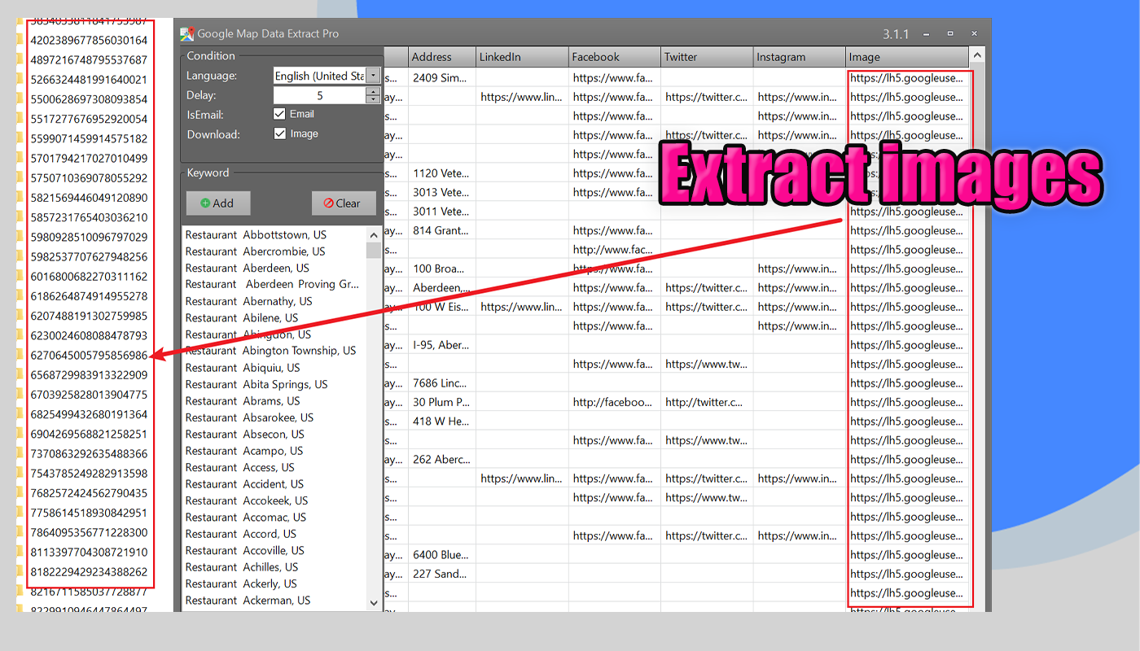The image size is (1140, 651).
Task: Open folder 4202389677856030164
Action: pos(89,40)
